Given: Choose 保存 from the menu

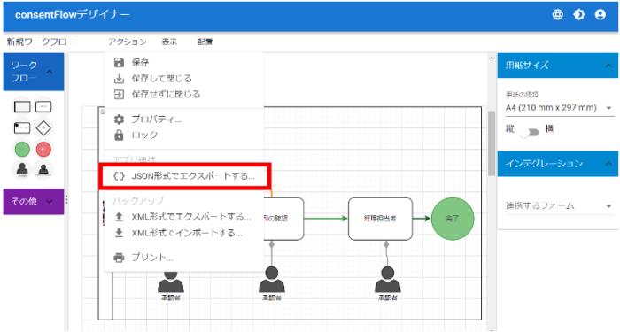Looking at the screenshot, I should [x=183, y=63].
